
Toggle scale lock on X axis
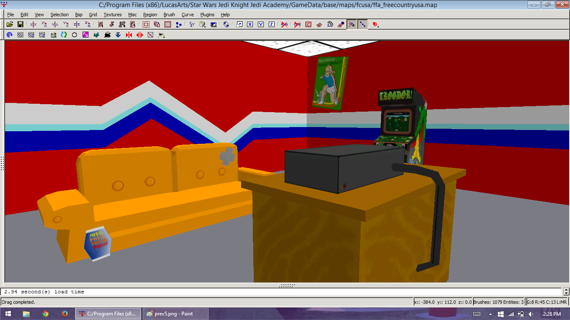pos(250,25)
